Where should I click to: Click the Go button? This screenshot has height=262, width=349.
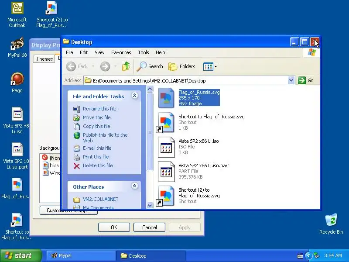[x=306, y=80]
